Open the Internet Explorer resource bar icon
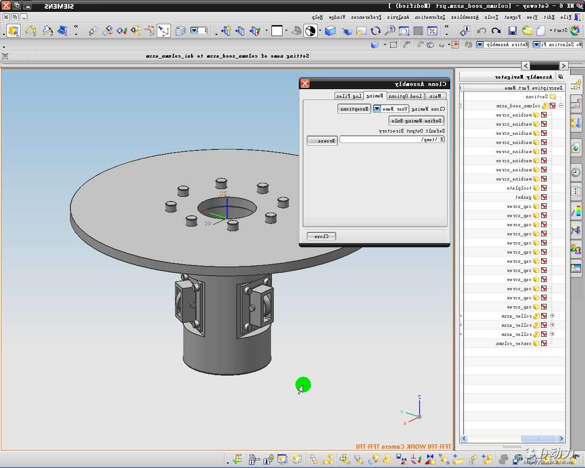 [x=576, y=148]
